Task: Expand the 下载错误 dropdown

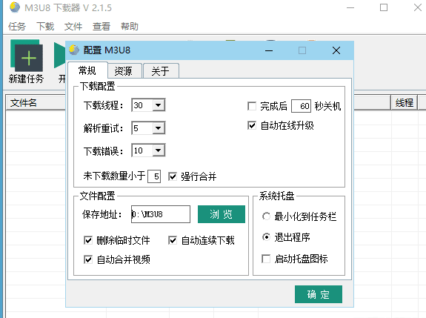Action: (159, 150)
